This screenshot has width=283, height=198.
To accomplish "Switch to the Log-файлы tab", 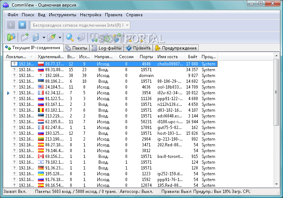I will 107,48.
